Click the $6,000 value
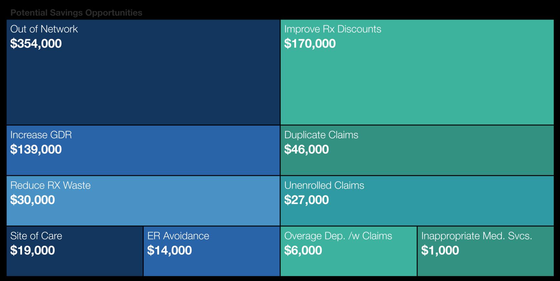This screenshot has width=560, height=281. 303,250
